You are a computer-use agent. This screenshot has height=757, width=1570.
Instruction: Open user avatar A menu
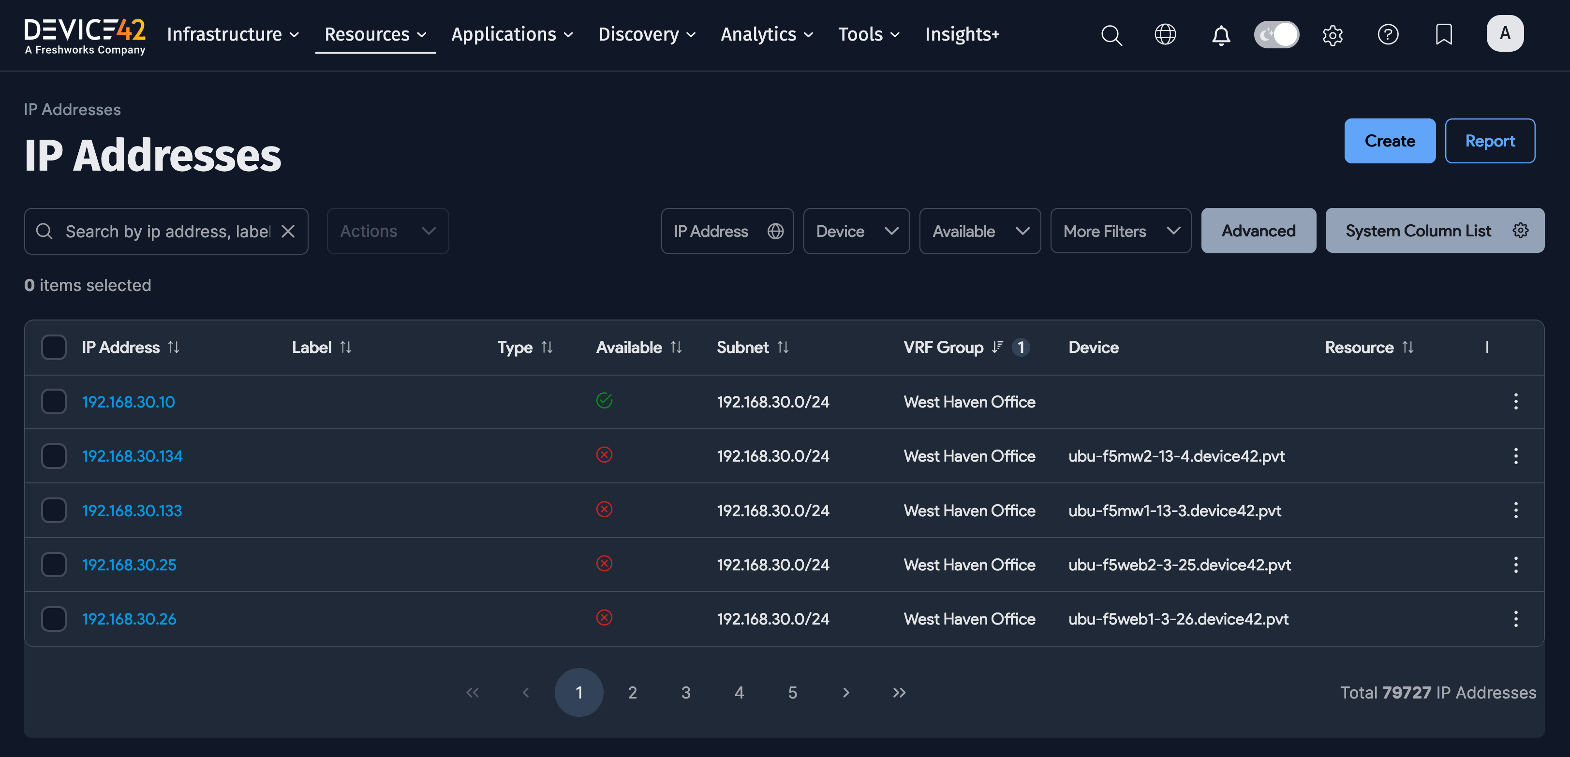point(1505,33)
